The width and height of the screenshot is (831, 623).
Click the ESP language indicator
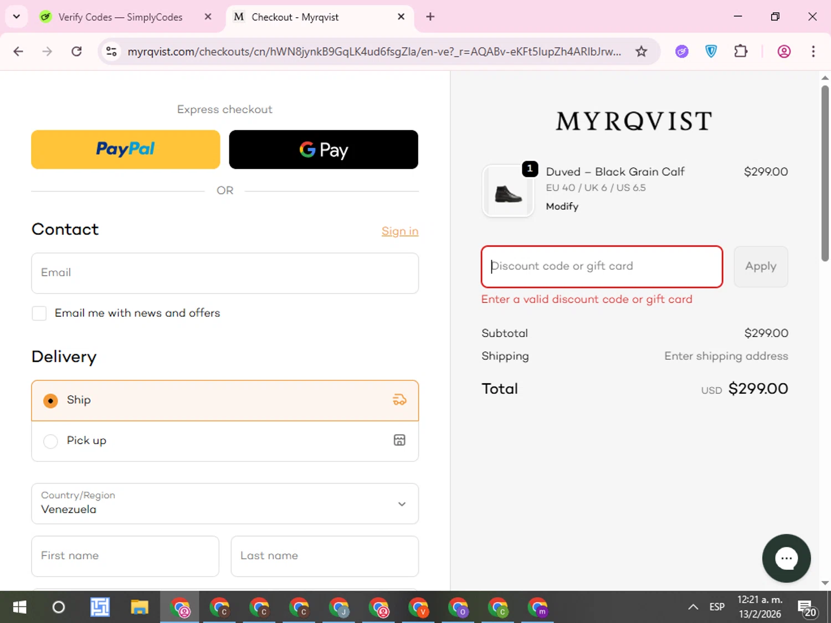click(x=717, y=607)
